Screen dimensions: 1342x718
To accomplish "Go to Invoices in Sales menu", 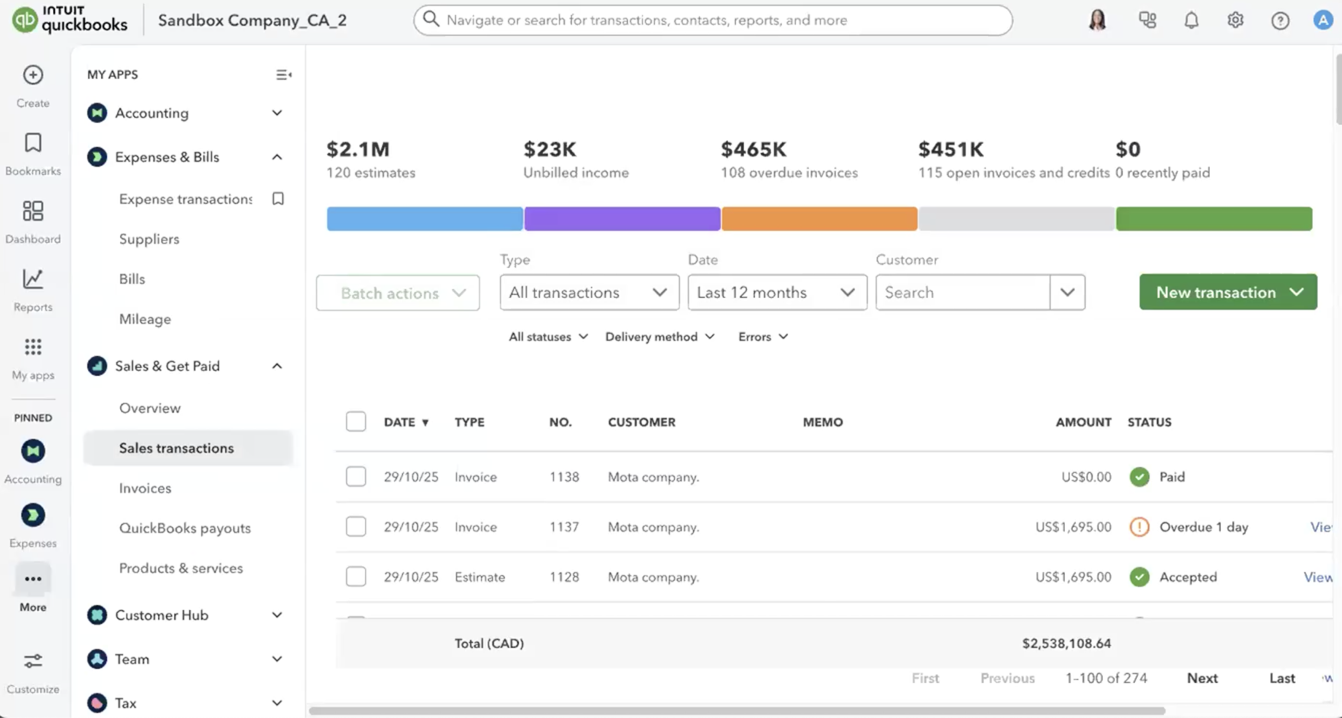I will pyautogui.click(x=145, y=488).
